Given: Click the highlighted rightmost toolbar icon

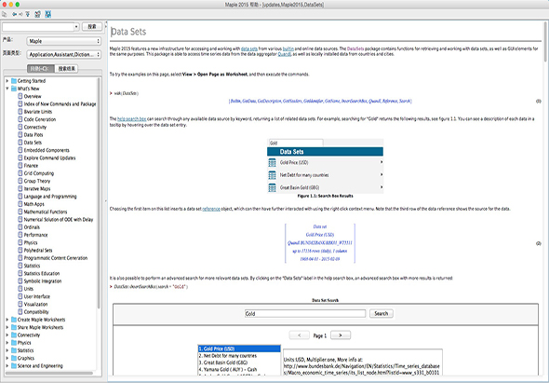Looking at the screenshot, I should tap(48, 14).
